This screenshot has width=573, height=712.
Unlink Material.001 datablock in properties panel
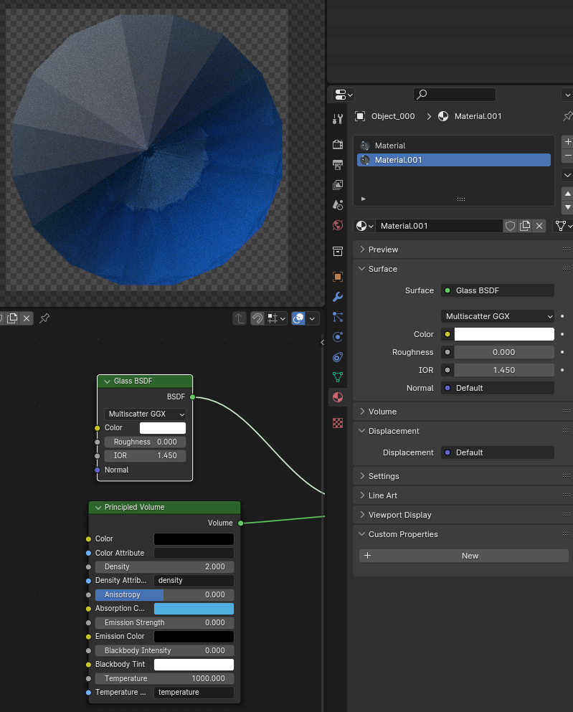coord(539,226)
